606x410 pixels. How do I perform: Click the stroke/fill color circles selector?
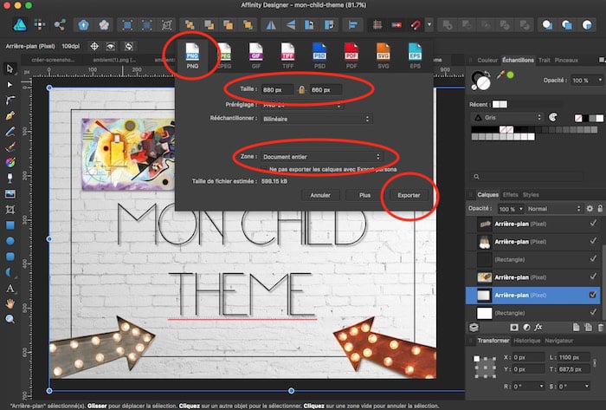[481, 80]
